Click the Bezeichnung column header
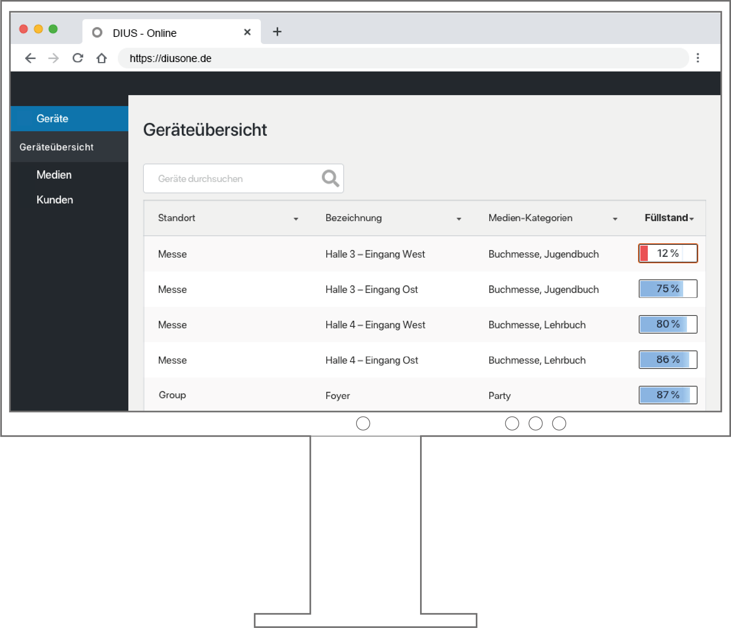Screen dimensions: 731x628 tap(354, 218)
